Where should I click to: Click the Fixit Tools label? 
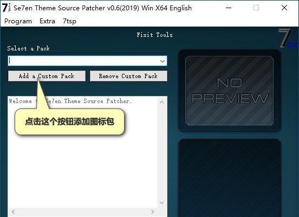[x=155, y=35]
